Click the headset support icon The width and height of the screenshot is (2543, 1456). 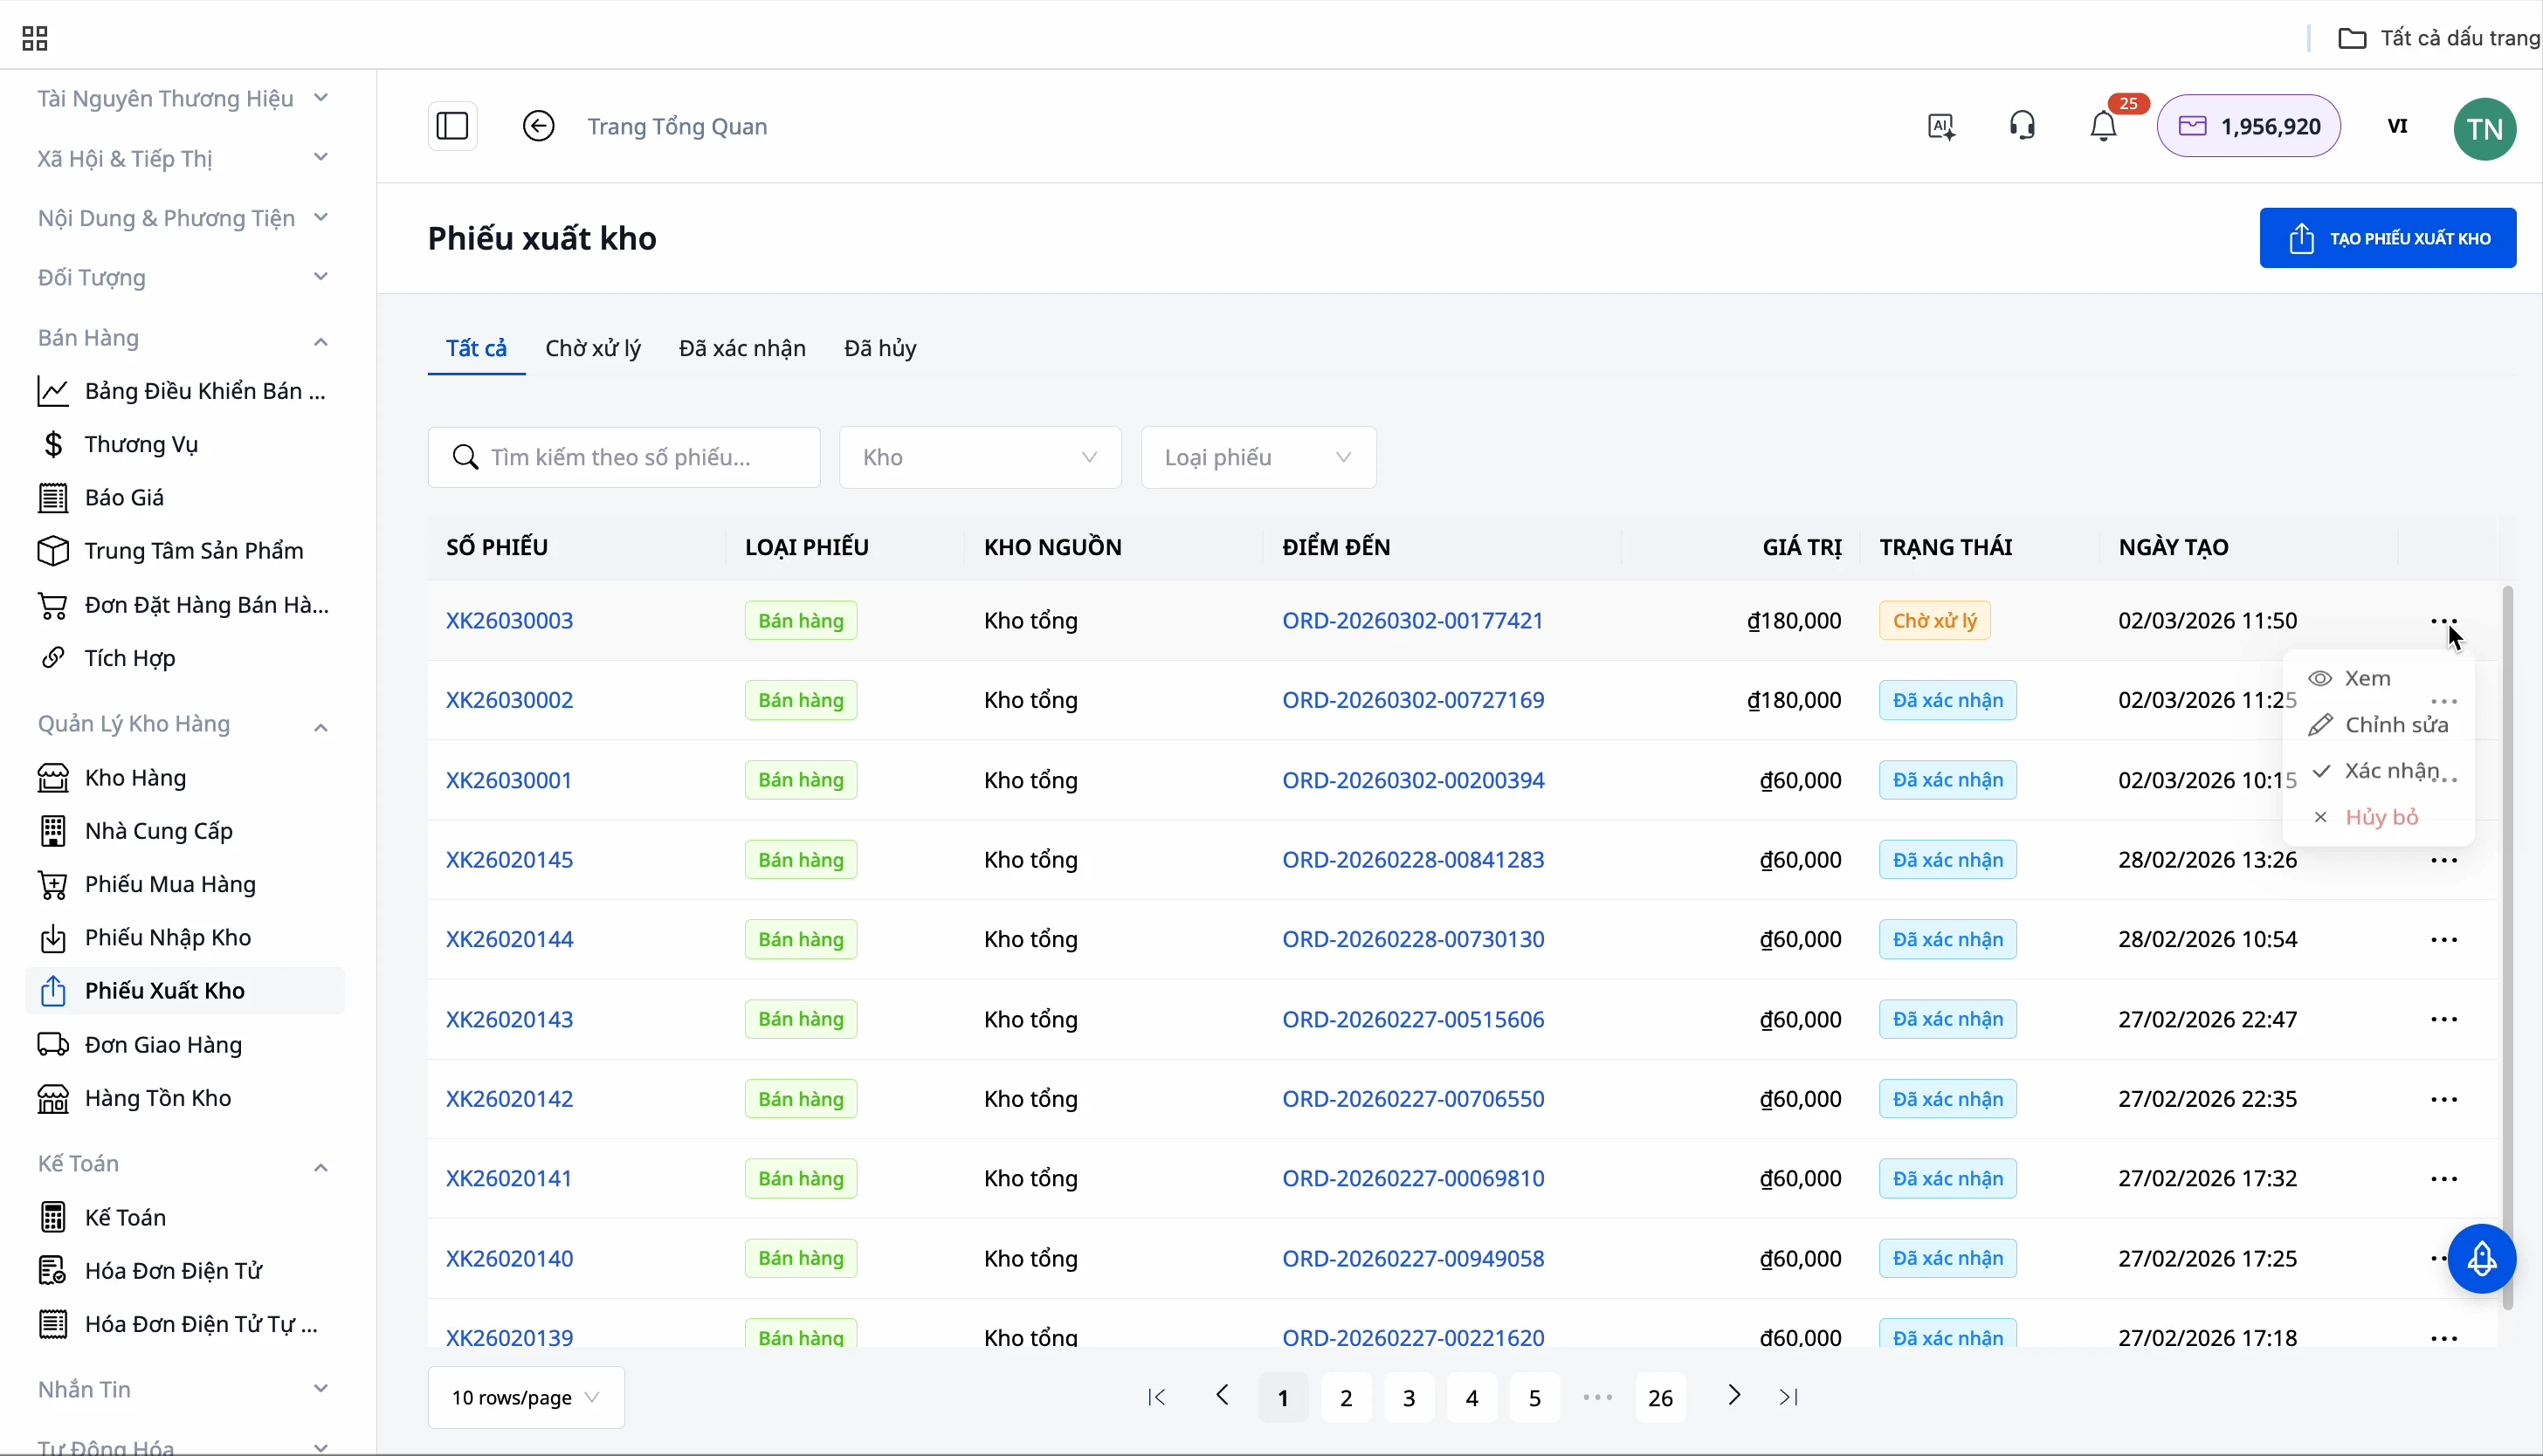point(2023,126)
